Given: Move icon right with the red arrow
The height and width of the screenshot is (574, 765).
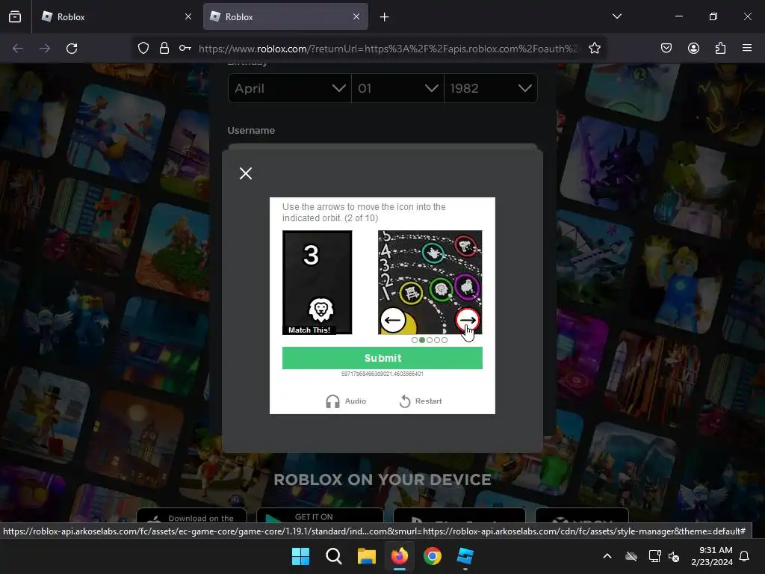Looking at the screenshot, I should click(468, 320).
